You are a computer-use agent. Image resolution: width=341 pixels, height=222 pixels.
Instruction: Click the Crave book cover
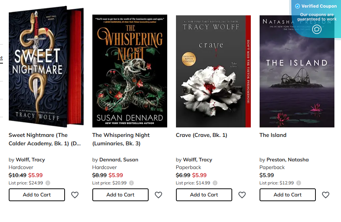coord(213,71)
